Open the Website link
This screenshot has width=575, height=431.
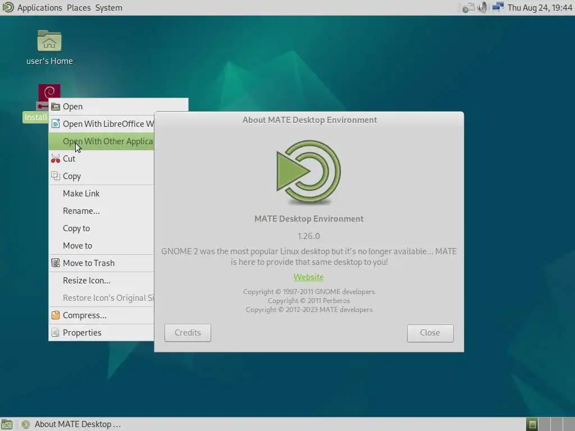click(308, 277)
